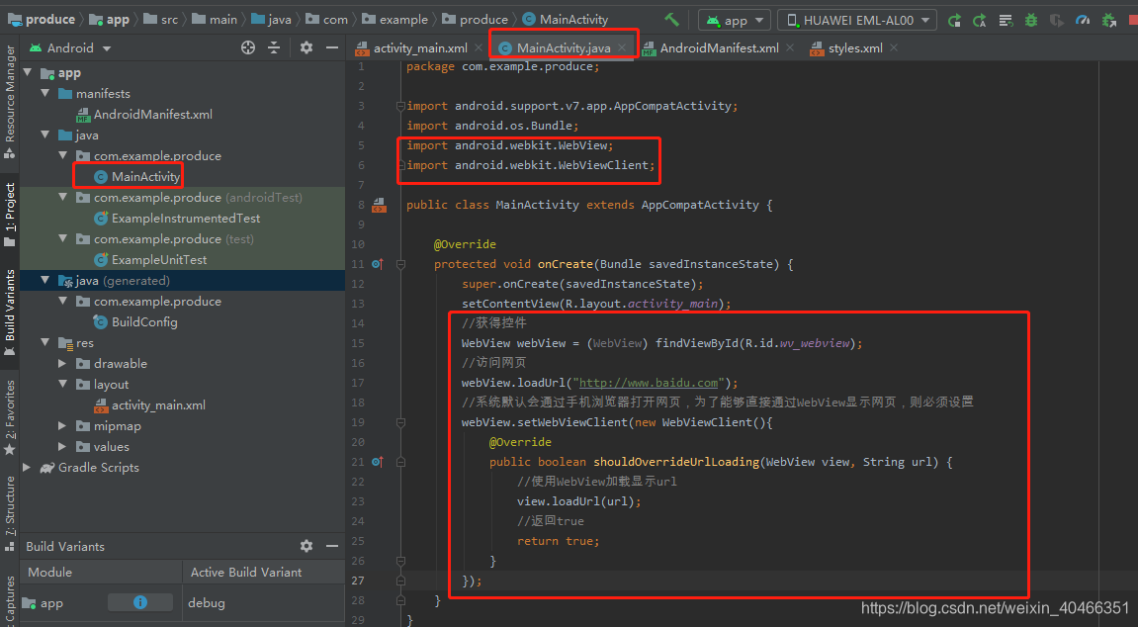This screenshot has width=1138, height=627.
Task: Close the MainActivity.java tab
Action: click(622, 47)
